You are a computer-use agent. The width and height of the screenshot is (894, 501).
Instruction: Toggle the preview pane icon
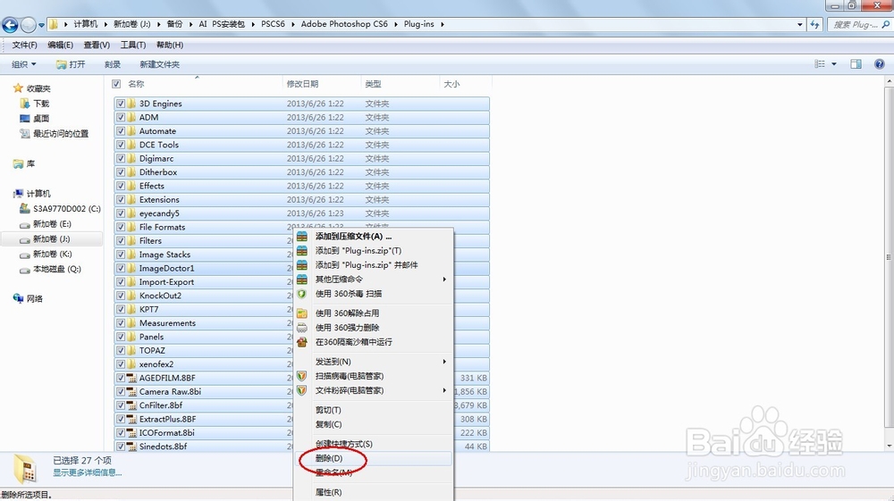[x=856, y=63]
